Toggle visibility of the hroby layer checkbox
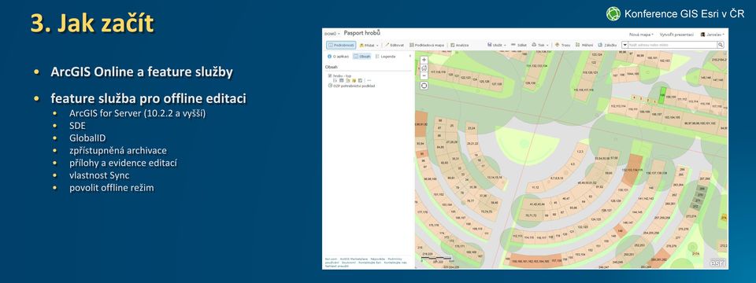Viewport: 756px width, 283px height. [329, 75]
